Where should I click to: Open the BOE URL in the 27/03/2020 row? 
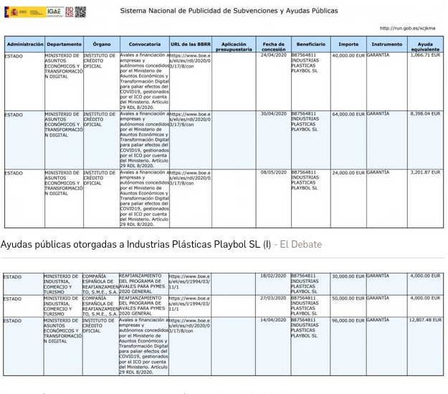[x=189, y=304]
